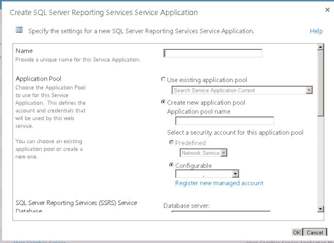Click the dialog title text
Screen dimensions: 334x243
coord(103,11)
